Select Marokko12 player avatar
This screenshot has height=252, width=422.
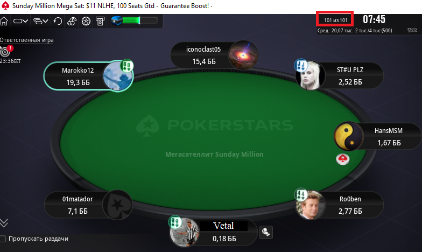click(x=117, y=76)
